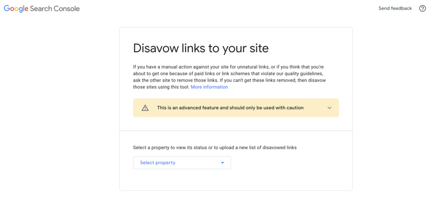This screenshot has height=200, width=437.
Task: Open the help question mark icon
Action: pos(422,9)
